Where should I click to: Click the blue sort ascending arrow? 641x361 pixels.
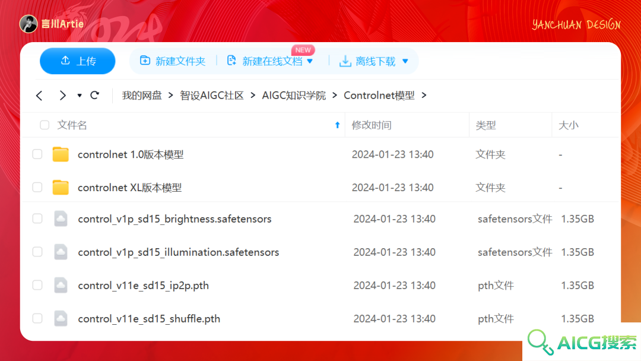pos(337,125)
